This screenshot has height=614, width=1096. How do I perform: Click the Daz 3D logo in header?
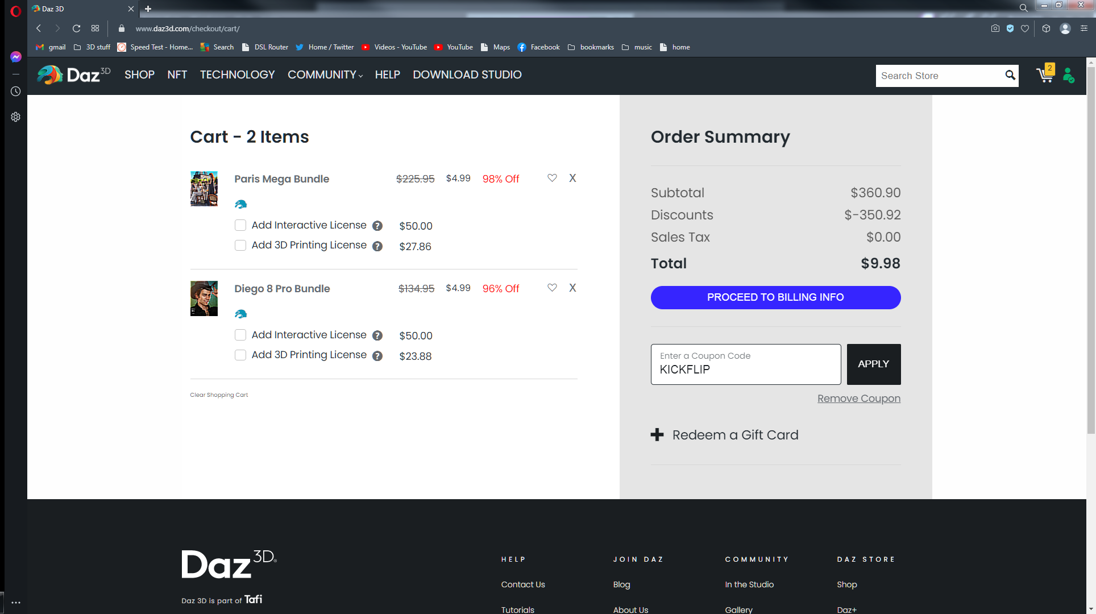pos(74,74)
